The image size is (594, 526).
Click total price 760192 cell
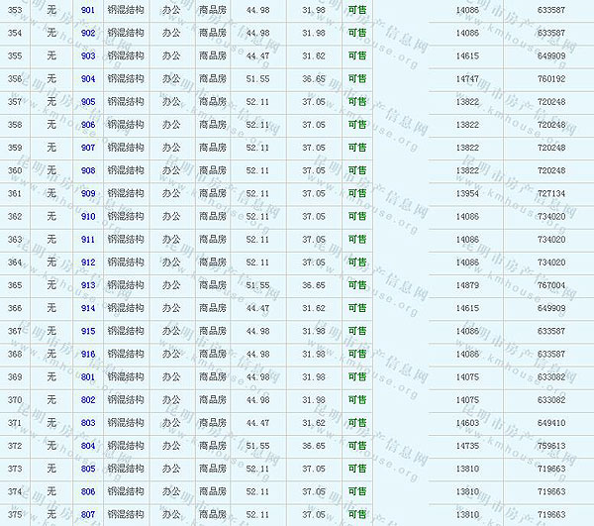coord(551,78)
